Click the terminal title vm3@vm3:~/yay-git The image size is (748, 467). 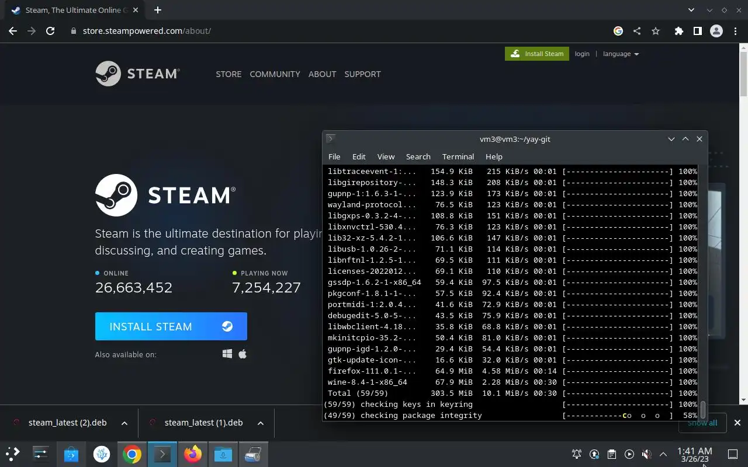click(x=515, y=139)
